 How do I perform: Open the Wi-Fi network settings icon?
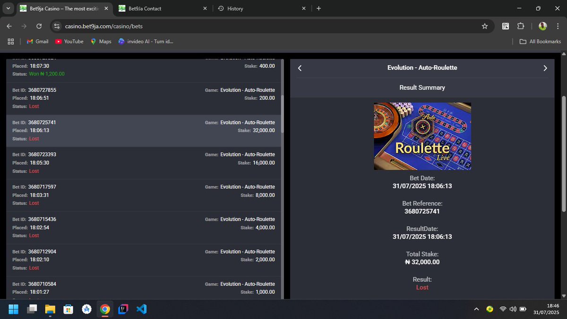(503, 309)
